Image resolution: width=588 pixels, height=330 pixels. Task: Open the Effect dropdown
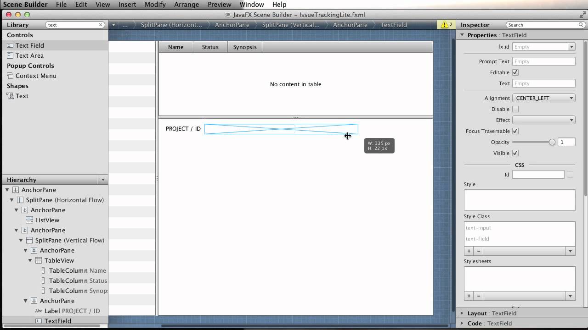(x=544, y=120)
